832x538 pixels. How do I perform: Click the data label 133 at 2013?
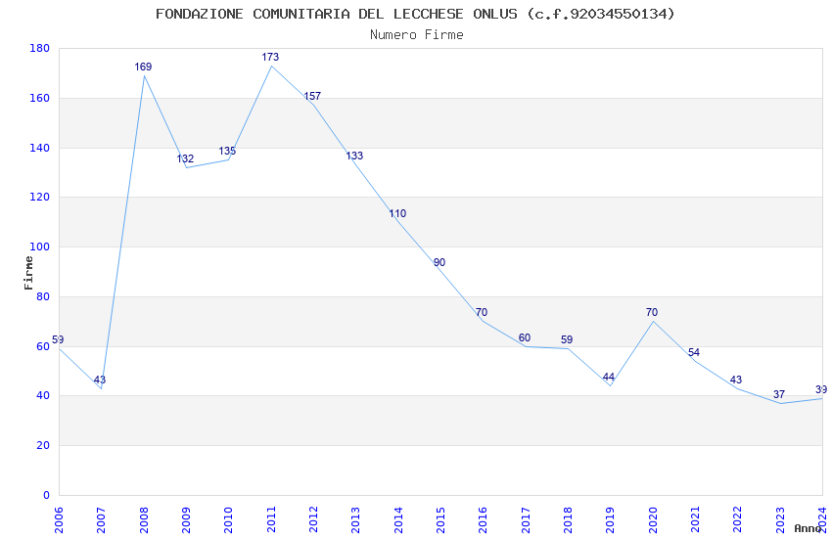point(354,156)
